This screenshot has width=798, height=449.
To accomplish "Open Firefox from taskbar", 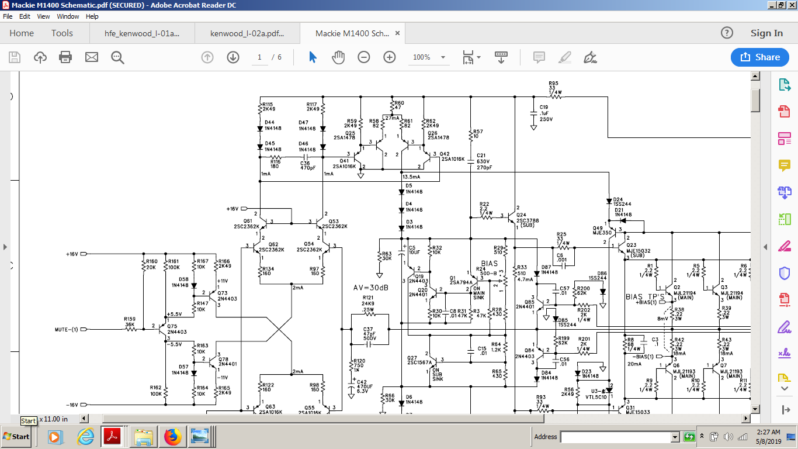I will (x=172, y=437).
